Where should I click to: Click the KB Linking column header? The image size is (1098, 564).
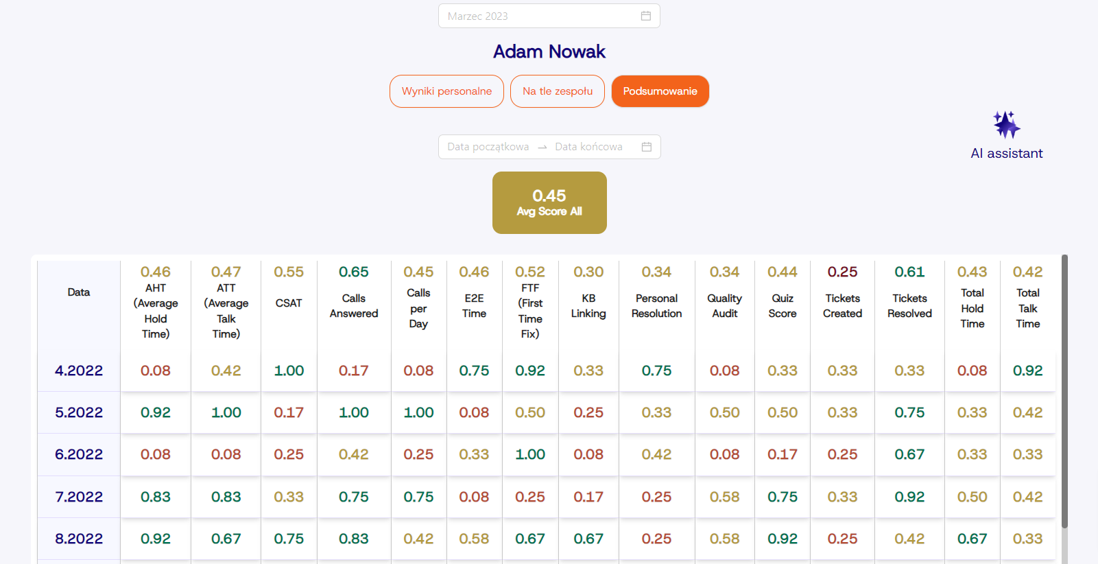[x=588, y=306]
